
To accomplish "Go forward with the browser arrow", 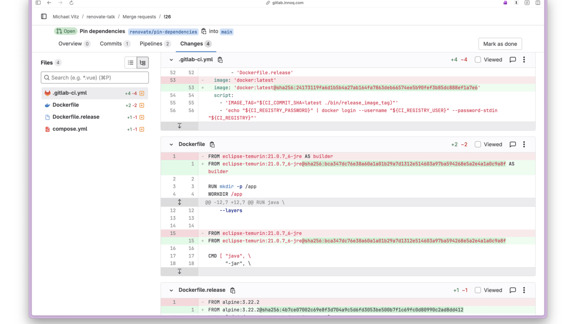I will click(60, 3).
